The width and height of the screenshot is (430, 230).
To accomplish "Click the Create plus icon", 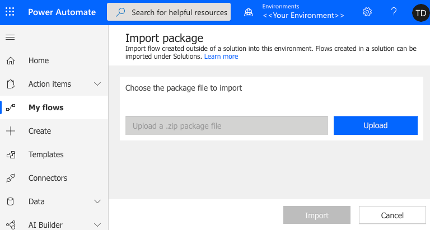I will click(x=10, y=131).
